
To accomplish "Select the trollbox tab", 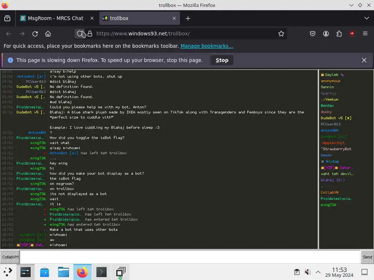I will click(x=139, y=18).
